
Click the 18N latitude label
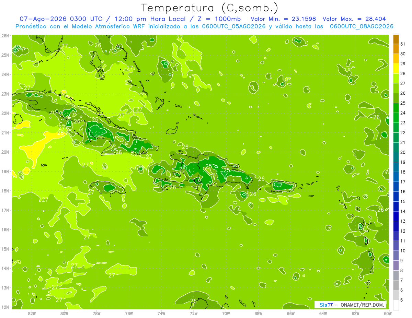5,191
